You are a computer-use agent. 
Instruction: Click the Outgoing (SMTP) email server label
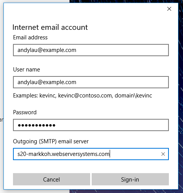click(x=51, y=141)
